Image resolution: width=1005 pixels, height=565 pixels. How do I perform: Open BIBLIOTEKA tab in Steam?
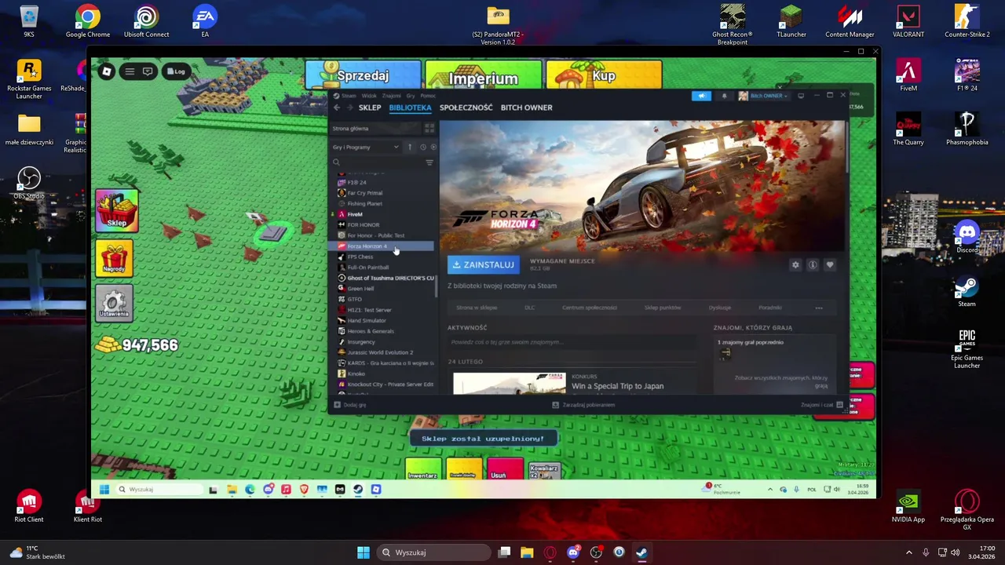click(x=410, y=108)
